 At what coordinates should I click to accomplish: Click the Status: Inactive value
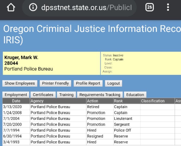pos(118,55)
